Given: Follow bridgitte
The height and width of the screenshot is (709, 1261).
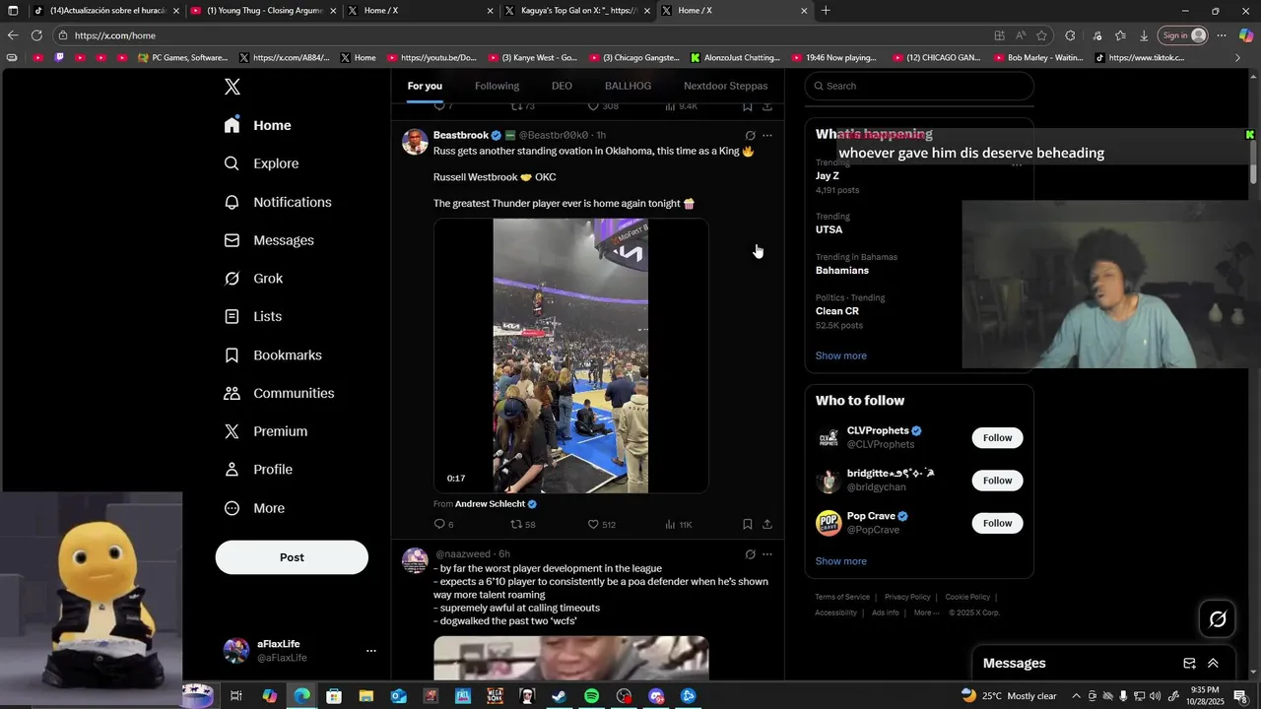Looking at the screenshot, I should 997,481.
